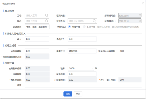Click the 汇总申报 hint text in parentheses

tap(118, 27)
